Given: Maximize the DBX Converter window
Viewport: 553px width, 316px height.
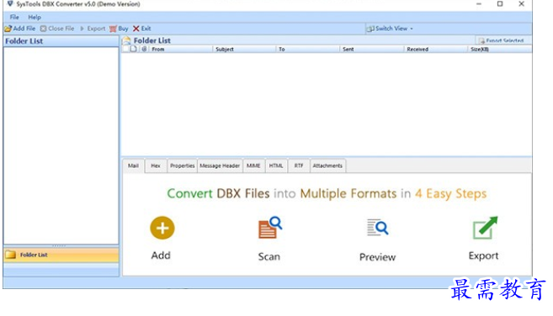Looking at the screenshot, I should [x=500, y=4].
